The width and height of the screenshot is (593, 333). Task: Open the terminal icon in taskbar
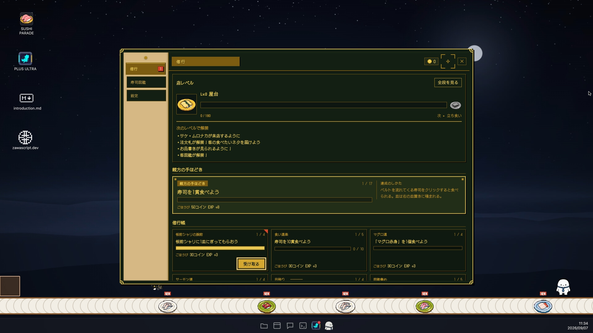point(303,326)
